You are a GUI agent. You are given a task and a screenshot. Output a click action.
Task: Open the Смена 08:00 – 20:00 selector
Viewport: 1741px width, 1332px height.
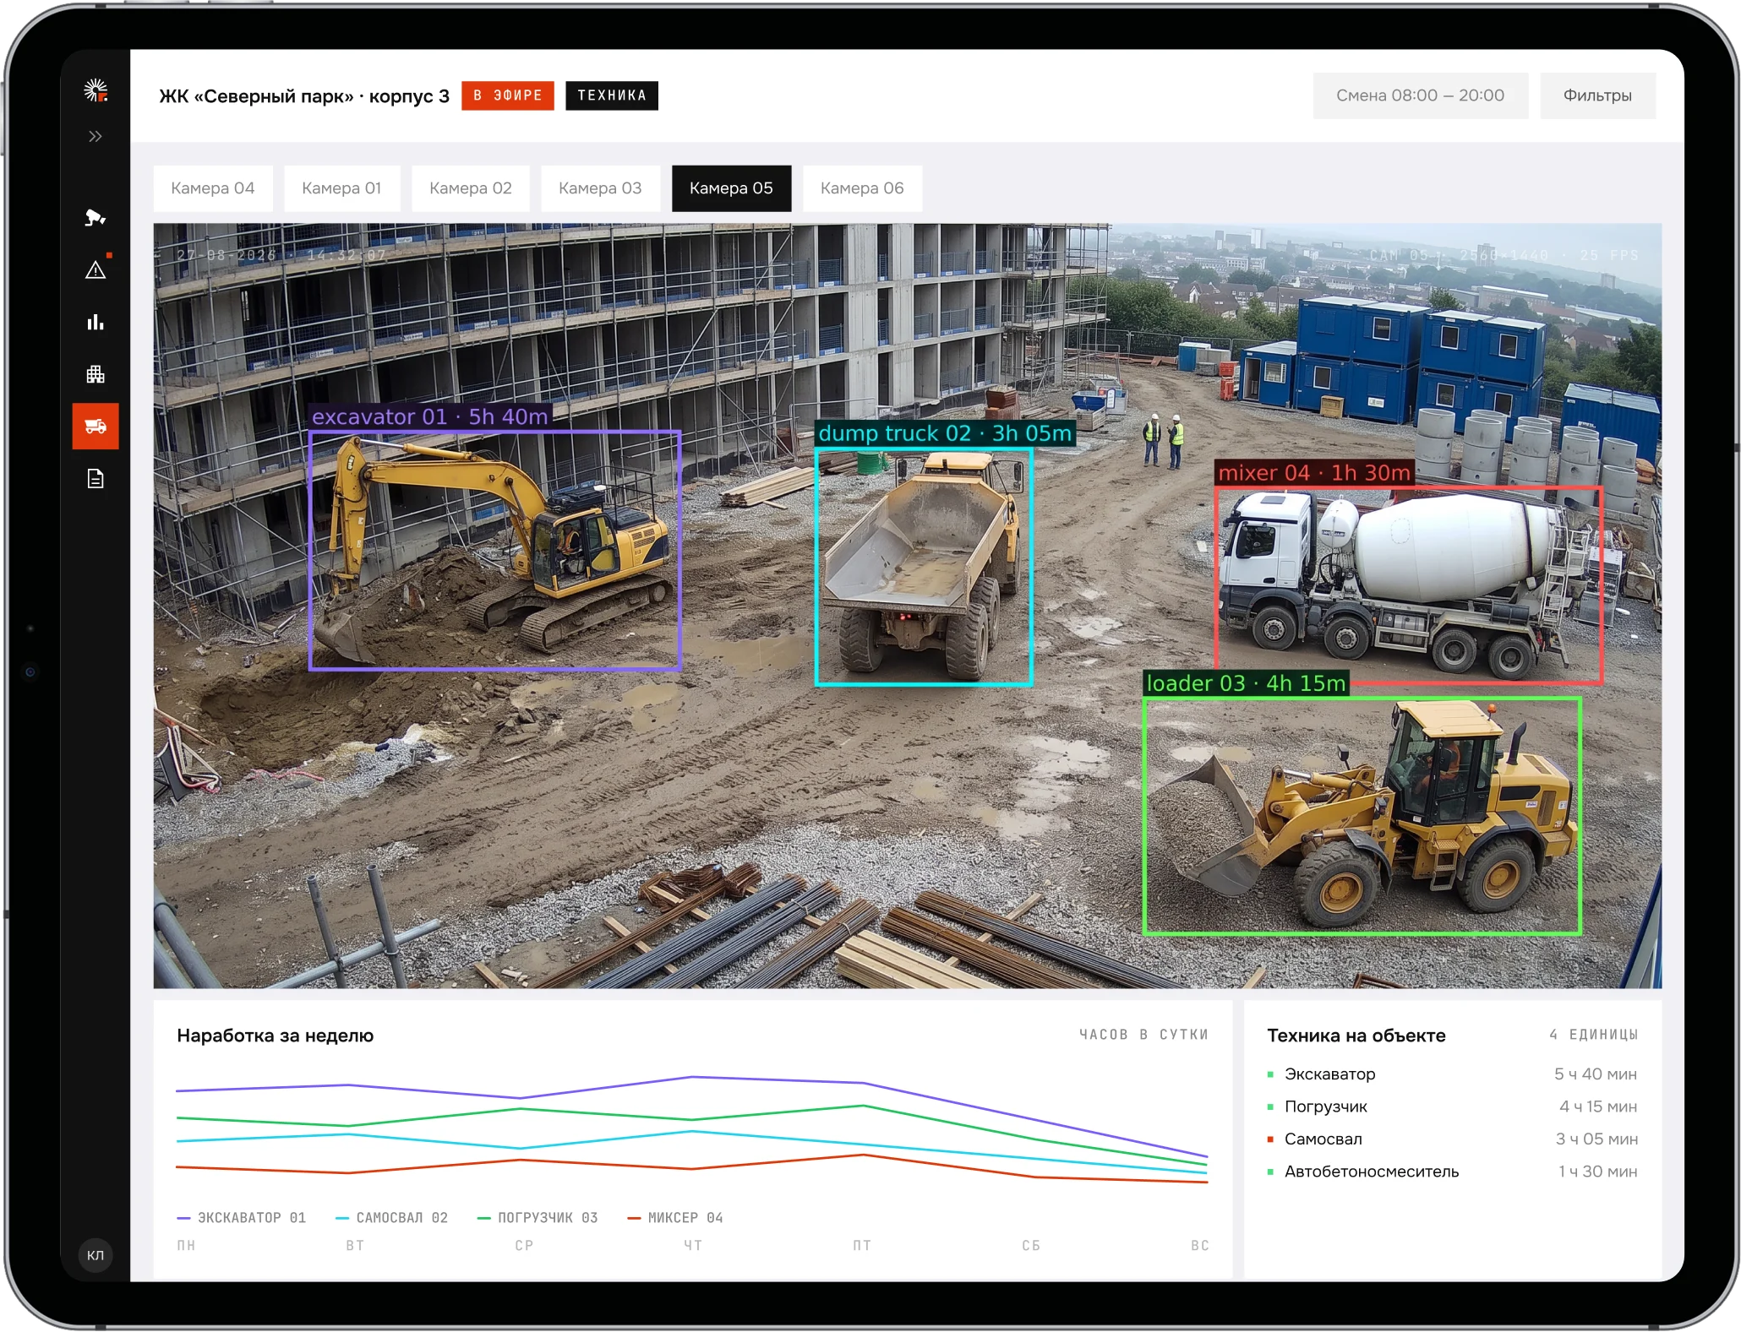tap(1420, 95)
